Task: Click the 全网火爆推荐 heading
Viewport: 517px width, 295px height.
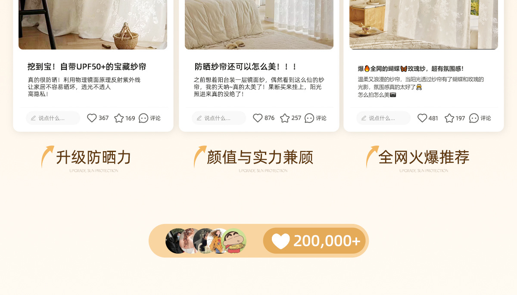Action: [424, 158]
